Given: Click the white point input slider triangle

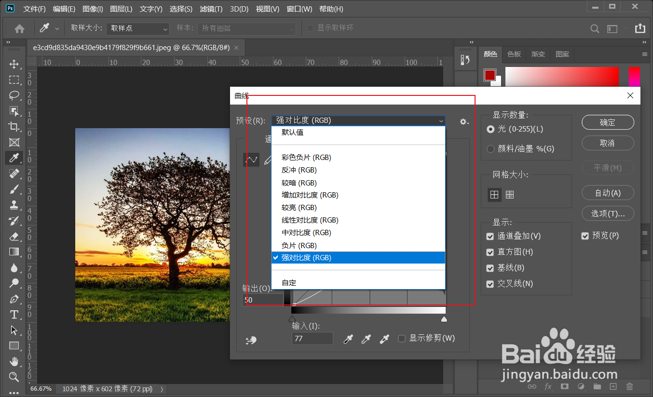Looking at the screenshot, I should [x=444, y=319].
